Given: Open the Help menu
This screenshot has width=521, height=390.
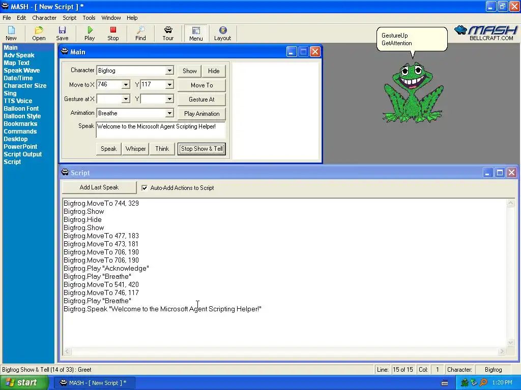Looking at the screenshot, I should point(132,18).
